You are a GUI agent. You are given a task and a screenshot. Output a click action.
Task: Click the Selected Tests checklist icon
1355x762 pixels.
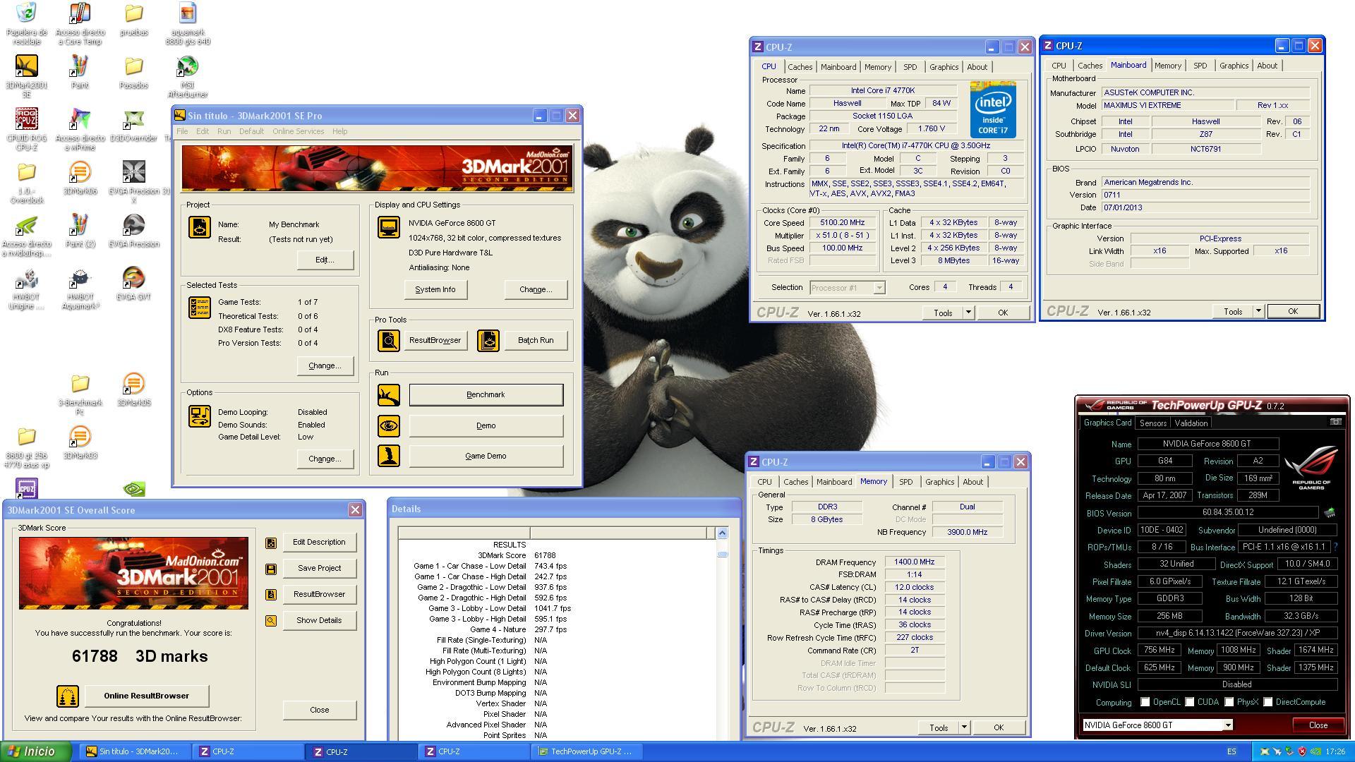click(x=200, y=308)
